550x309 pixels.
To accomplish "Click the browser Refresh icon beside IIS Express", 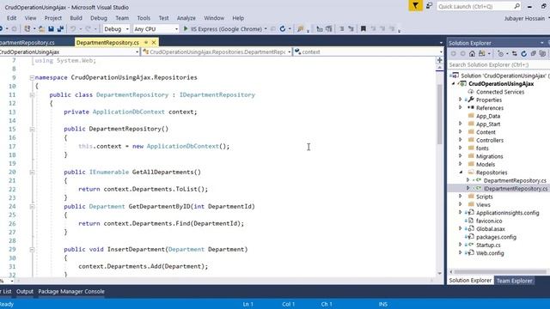I will (283, 29).
